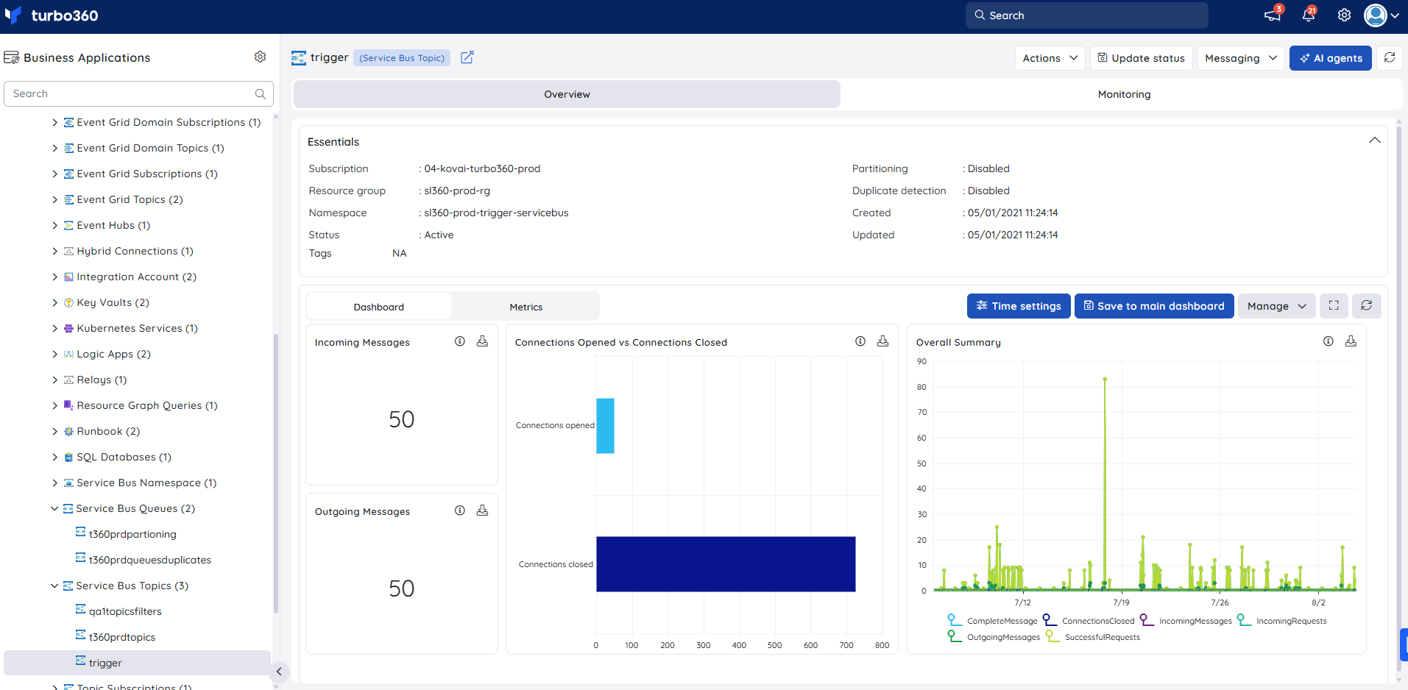1408x690 pixels.
Task: Download the Connections Opened vs Closed chart
Action: pos(882,341)
